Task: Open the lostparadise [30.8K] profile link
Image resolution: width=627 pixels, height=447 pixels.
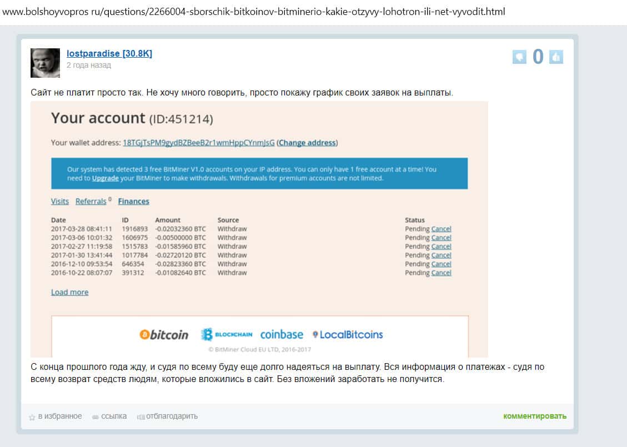Action: [109, 53]
